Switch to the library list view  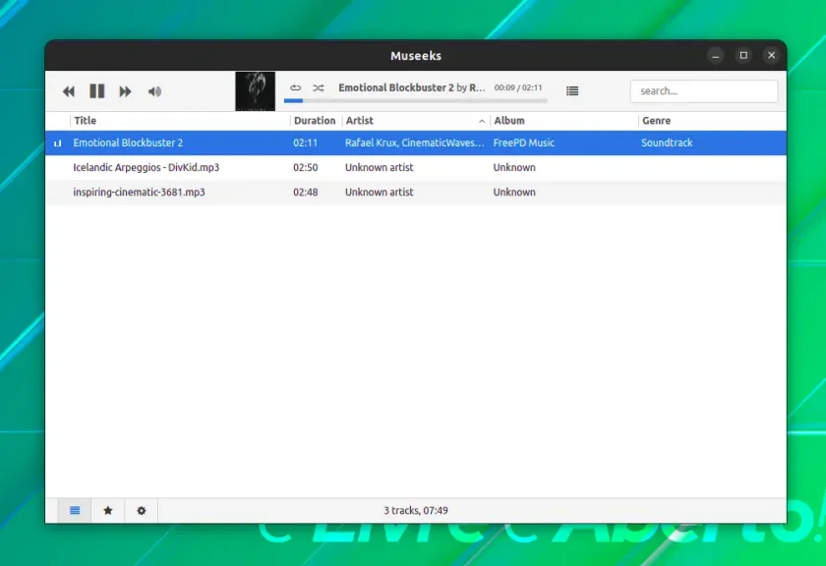(75, 510)
